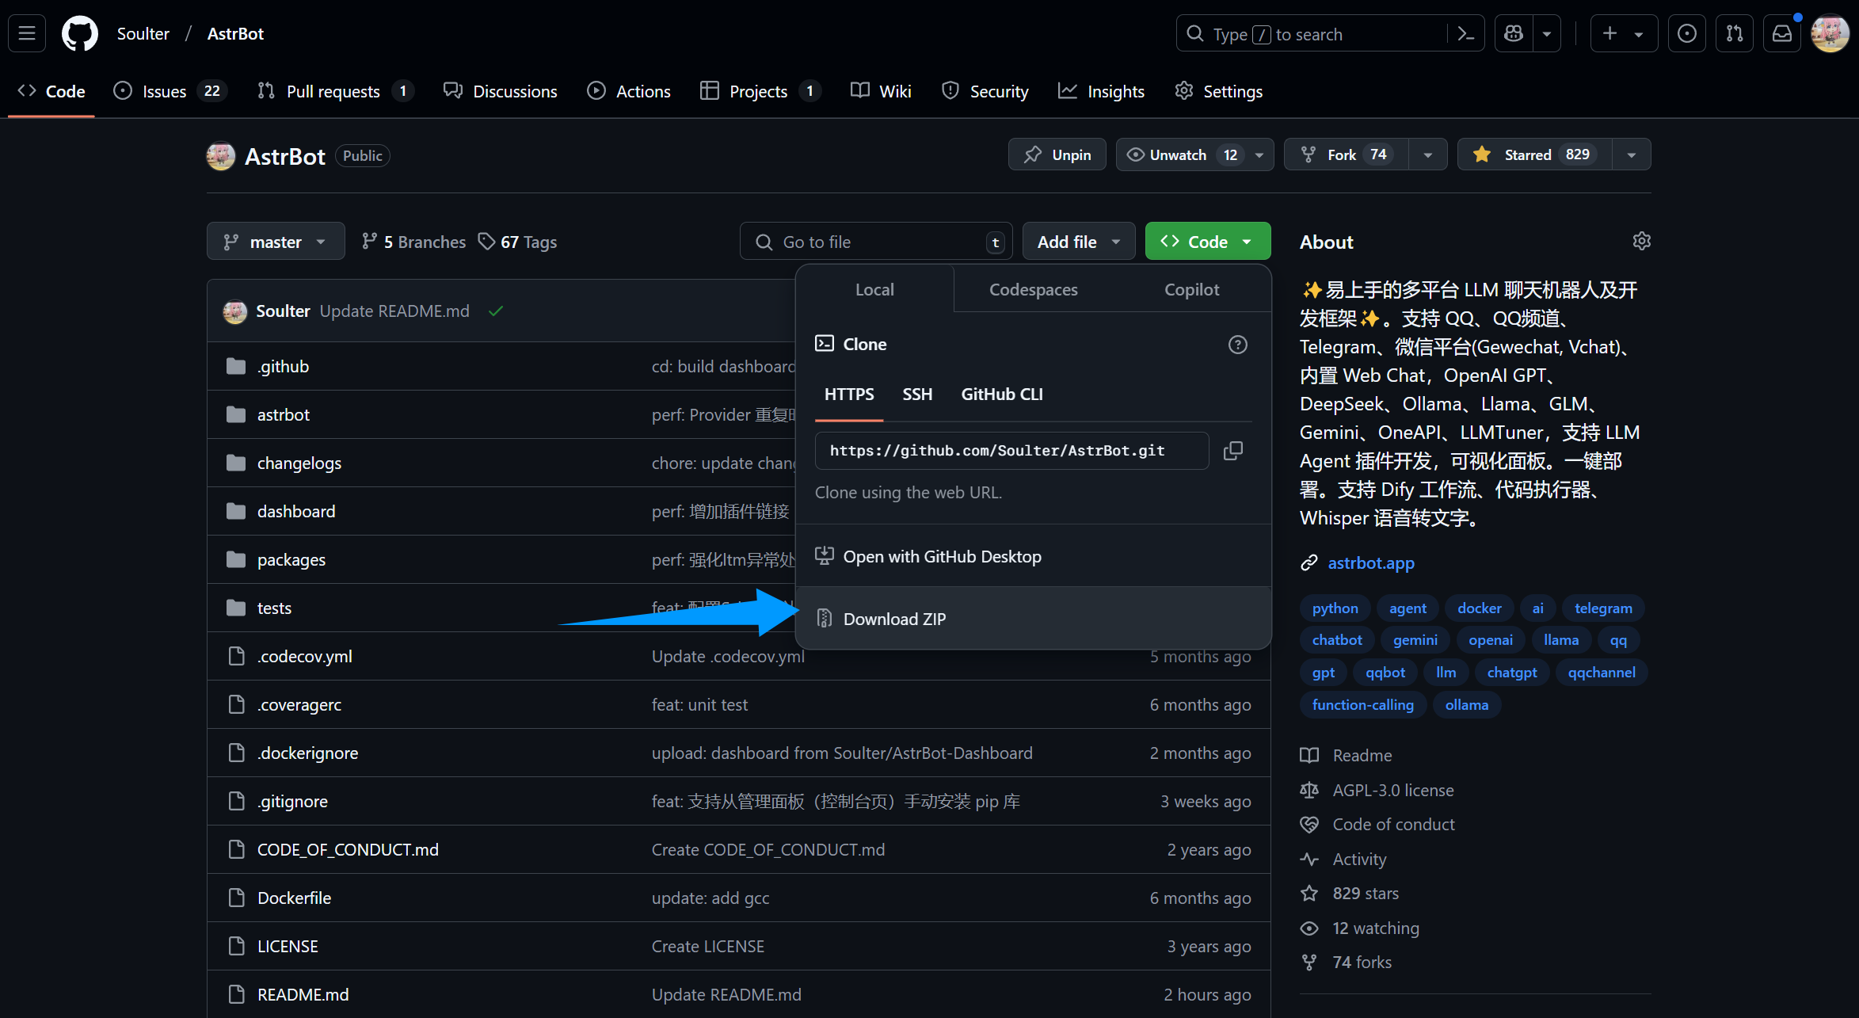This screenshot has width=1859, height=1018.
Task: Open the hamburger navigation menu
Action: coord(27,34)
